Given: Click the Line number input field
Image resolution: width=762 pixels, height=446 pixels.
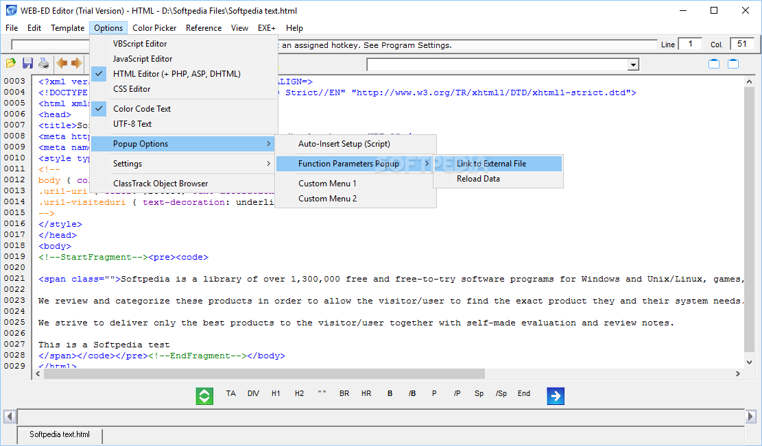Looking at the screenshot, I should (x=690, y=44).
